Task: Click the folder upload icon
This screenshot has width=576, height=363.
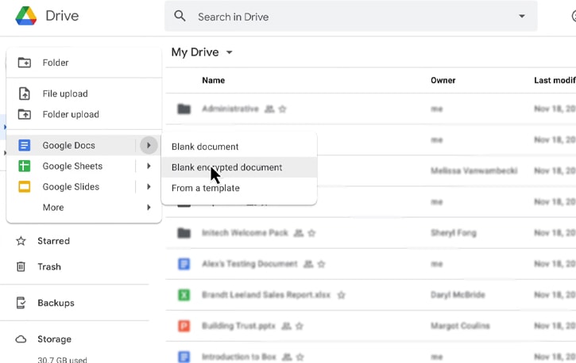Action: (x=25, y=114)
